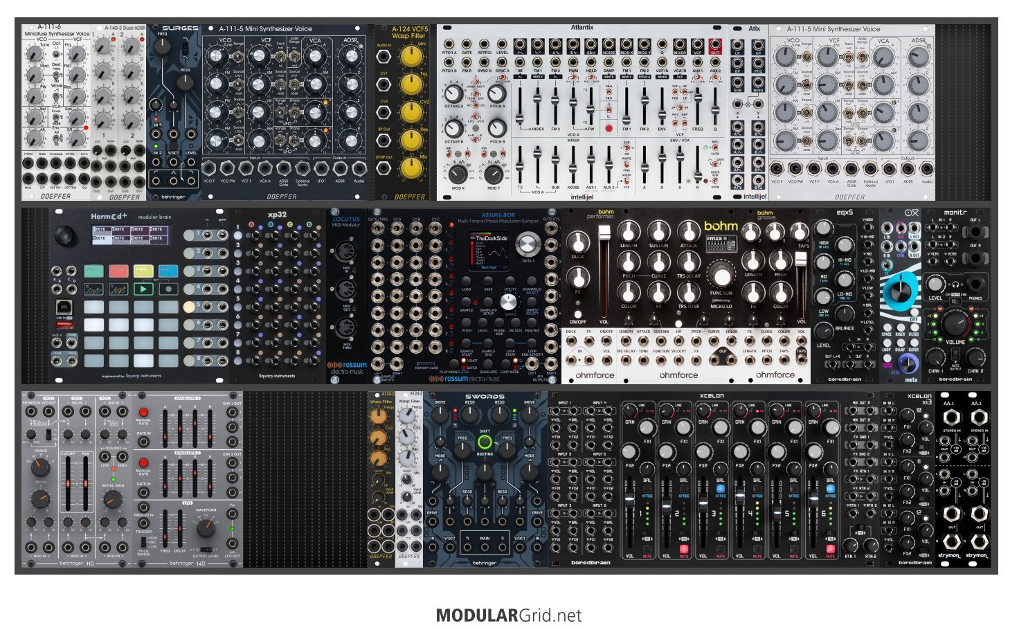
Task: Click the yellow Res. knob on A-124 VCF5
Action: [x=411, y=140]
